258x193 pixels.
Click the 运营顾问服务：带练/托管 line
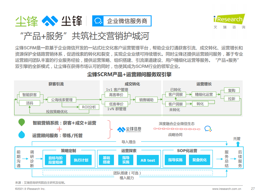tap(58, 135)
